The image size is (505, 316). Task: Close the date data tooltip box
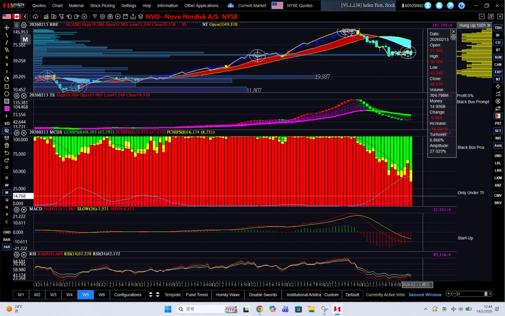(x=453, y=31)
